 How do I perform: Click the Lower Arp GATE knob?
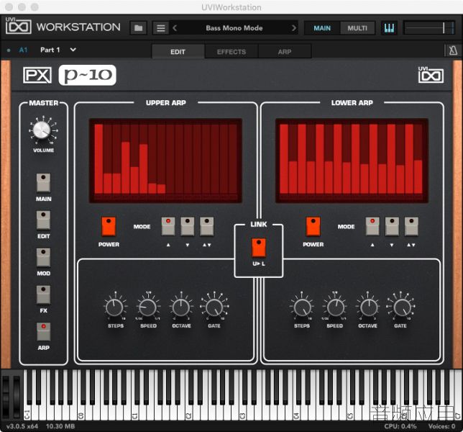[x=401, y=307]
